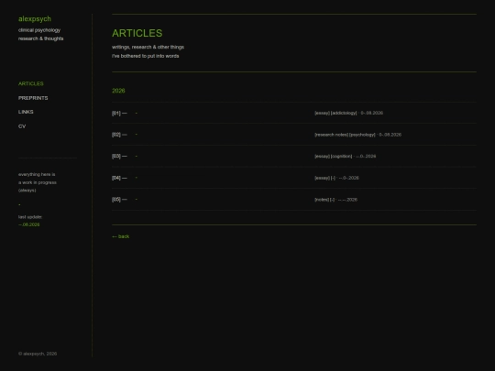Open article entry [04]
Image resolution: width=495 pixels, height=371 pixels.
(x=294, y=178)
